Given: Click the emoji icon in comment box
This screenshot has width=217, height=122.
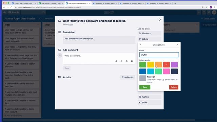Looking at the screenshot, I should [126, 61].
